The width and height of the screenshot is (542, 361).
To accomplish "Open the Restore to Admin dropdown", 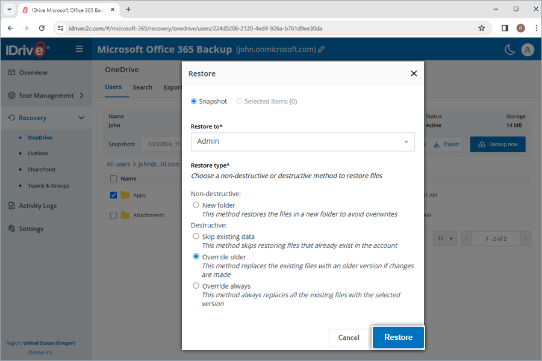I will pos(302,141).
